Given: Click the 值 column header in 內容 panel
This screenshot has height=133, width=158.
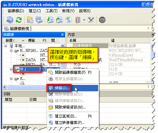Looking at the screenshot, I should pos(129,40).
